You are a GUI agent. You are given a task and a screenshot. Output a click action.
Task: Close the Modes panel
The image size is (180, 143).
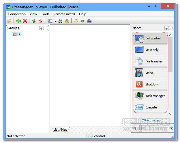tap(171, 28)
